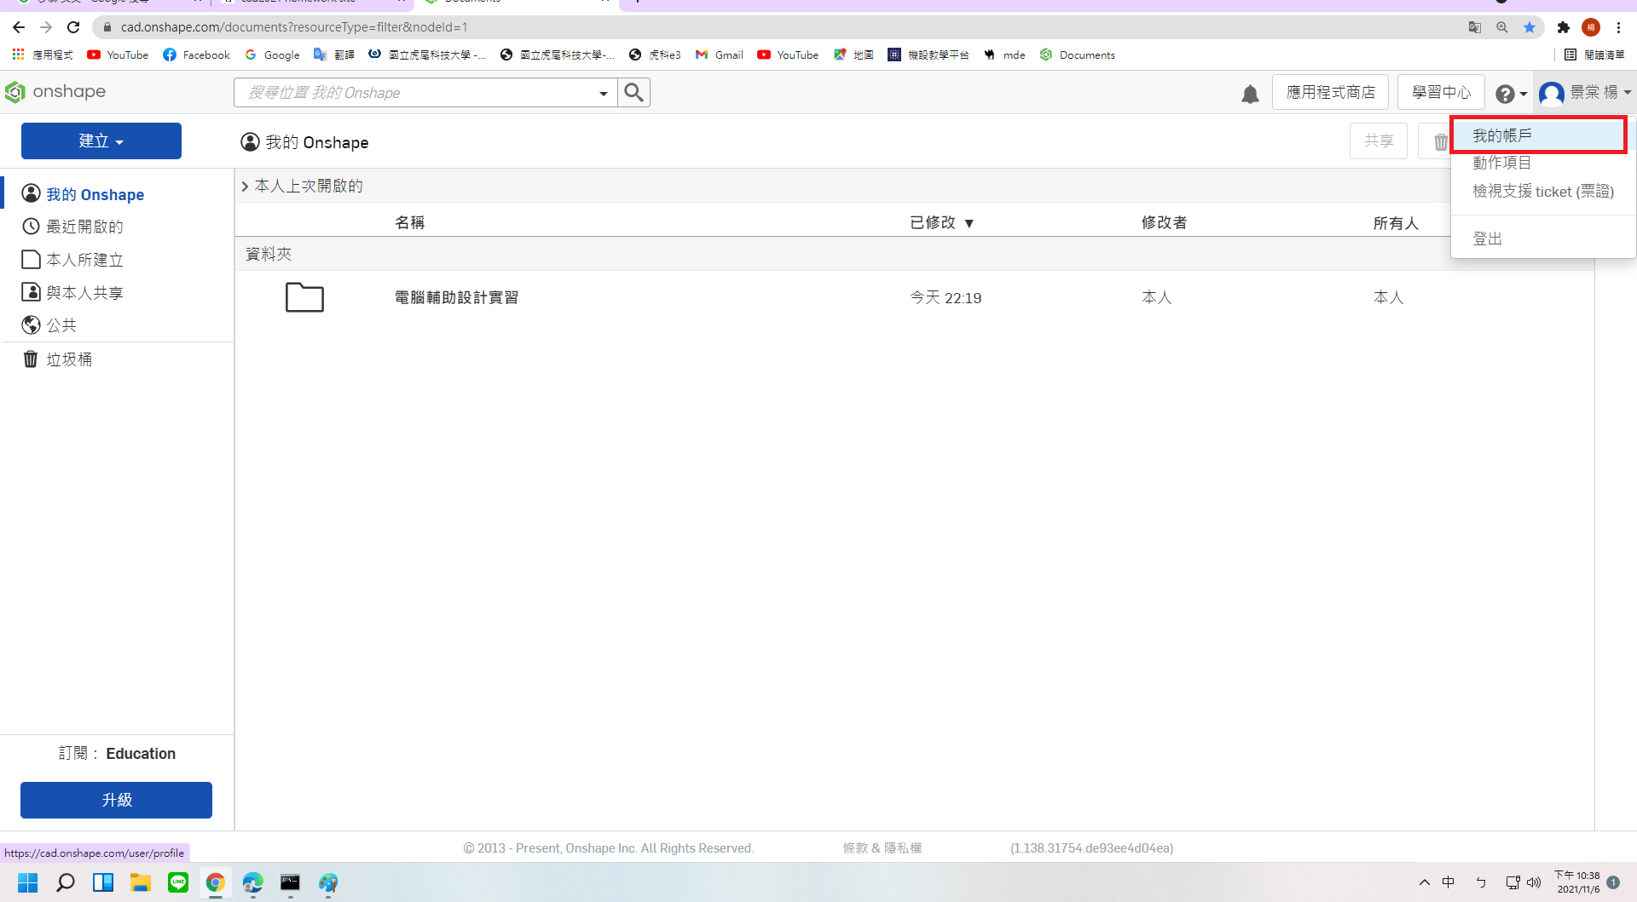Open the 電腦輔助設計實習 folder icon
The height and width of the screenshot is (902, 1637).
pyautogui.click(x=304, y=297)
